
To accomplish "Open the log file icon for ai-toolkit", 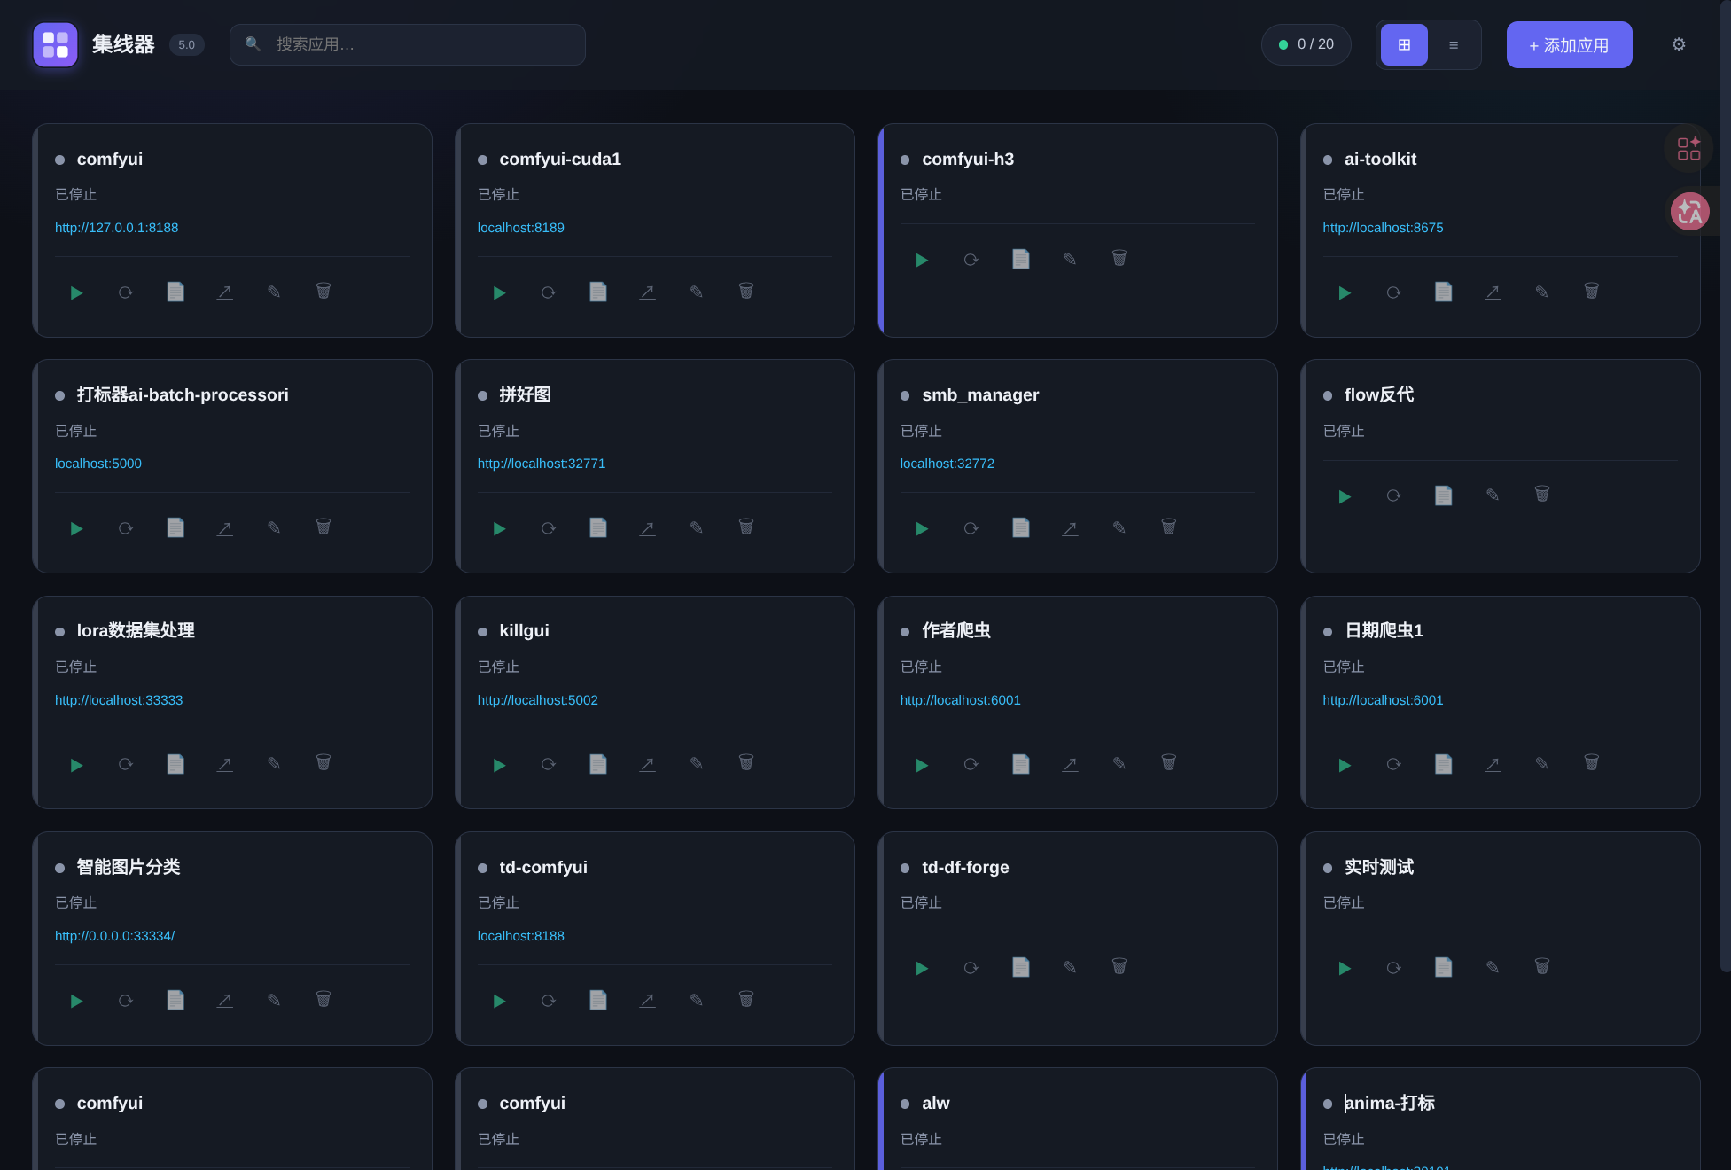I will pyautogui.click(x=1444, y=292).
